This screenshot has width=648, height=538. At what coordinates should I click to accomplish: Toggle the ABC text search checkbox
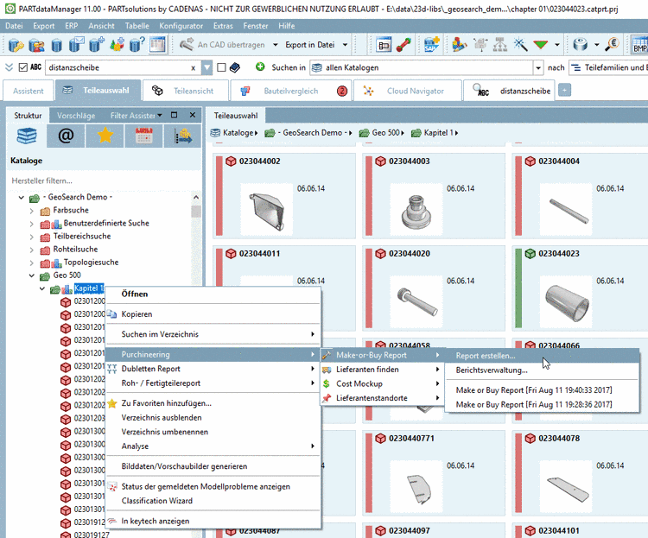23,67
